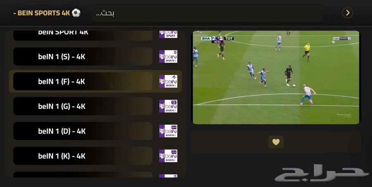372x187 pixels.
Task: Click the soccer ball icon in header
Action: click(x=76, y=13)
